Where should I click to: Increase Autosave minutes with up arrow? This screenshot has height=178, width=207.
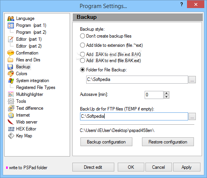coord(167,93)
